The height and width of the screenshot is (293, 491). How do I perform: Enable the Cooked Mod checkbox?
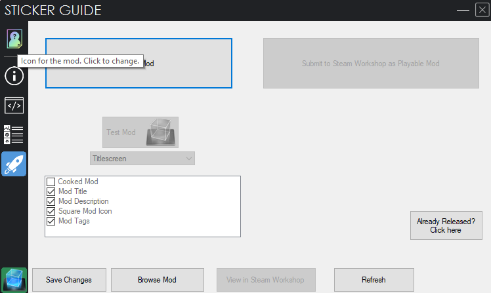(x=51, y=182)
